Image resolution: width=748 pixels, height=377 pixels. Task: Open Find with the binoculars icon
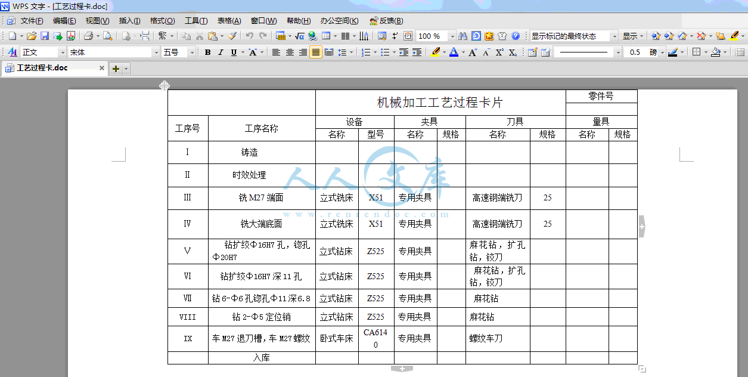(463, 36)
